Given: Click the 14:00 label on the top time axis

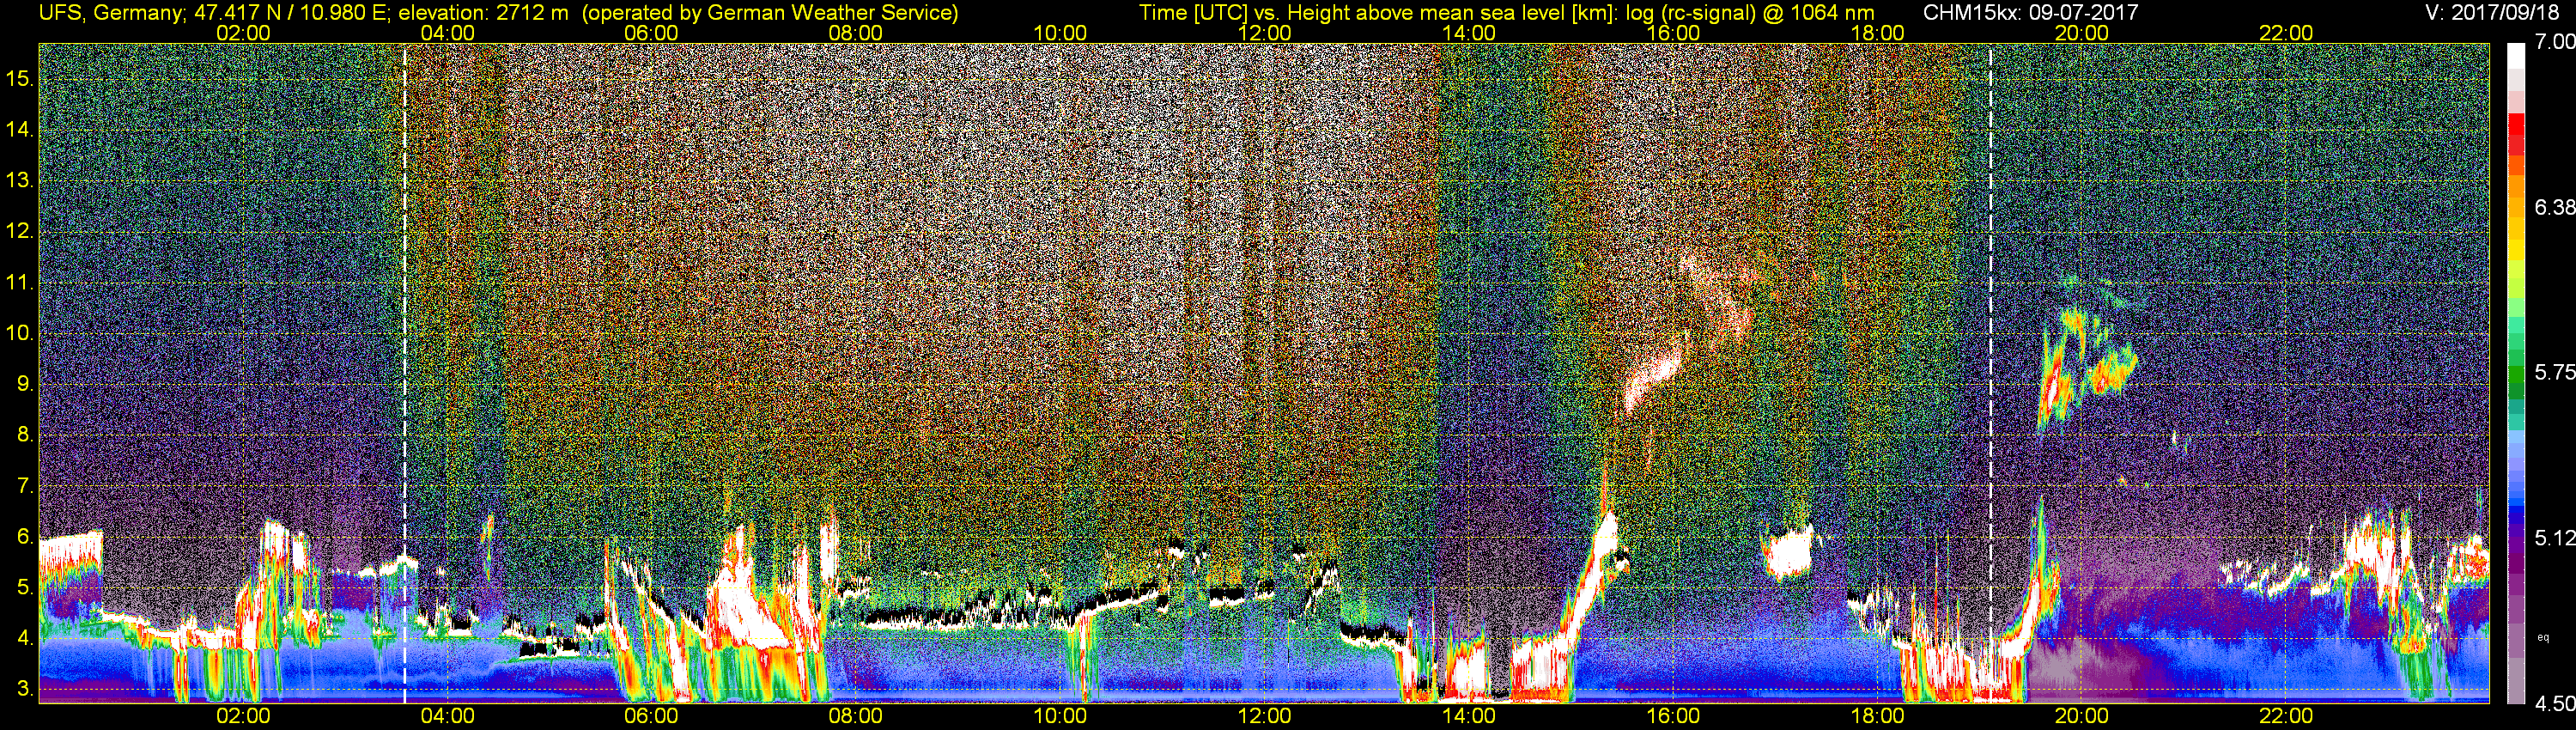Looking at the screenshot, I should (x=1469, y=33).
